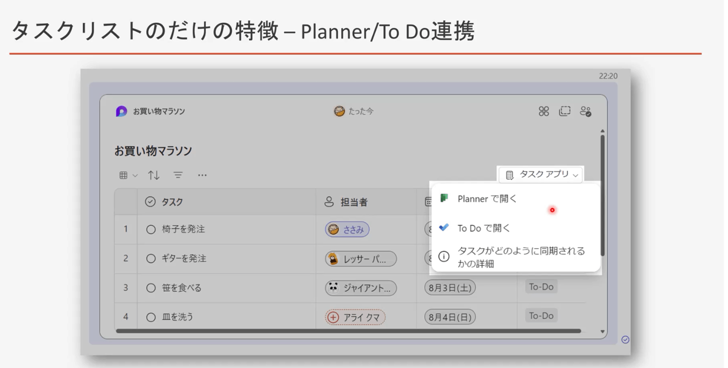The width and height of the screenshot is (728, 368).
Task: Select To Do で開く menu item
Action: (x=516, y=227)
